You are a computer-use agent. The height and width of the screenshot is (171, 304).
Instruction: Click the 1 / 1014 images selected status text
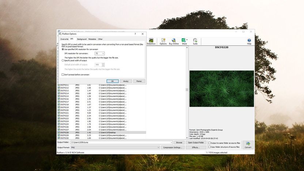pos(217,153)
